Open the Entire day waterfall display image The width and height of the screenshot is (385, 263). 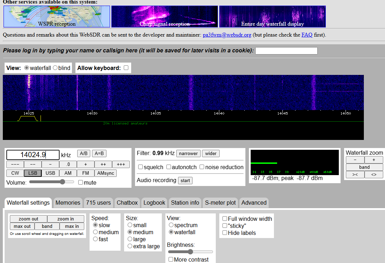tap(272, 16)
